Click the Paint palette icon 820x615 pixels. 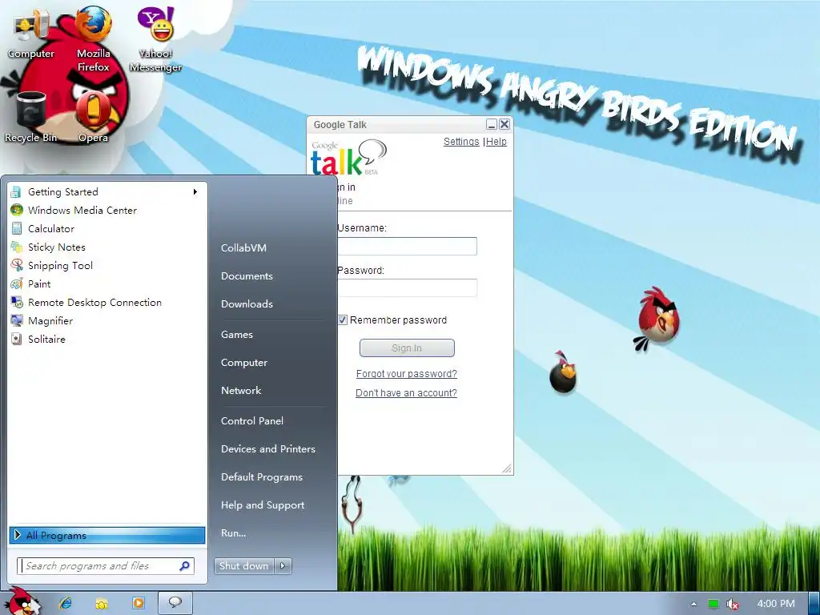[17, 284]
